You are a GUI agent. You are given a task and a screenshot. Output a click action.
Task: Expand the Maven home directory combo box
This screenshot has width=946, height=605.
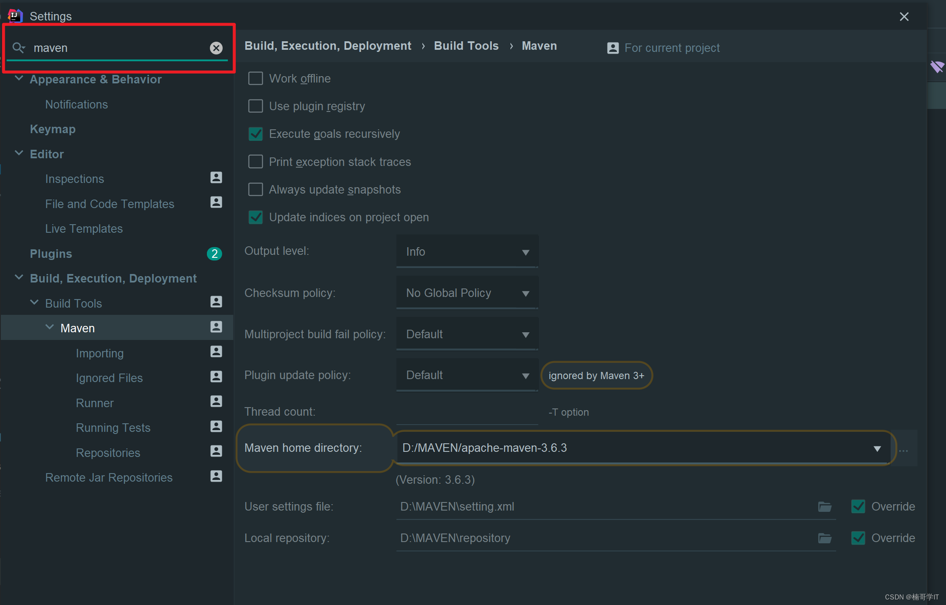point(877,448)
